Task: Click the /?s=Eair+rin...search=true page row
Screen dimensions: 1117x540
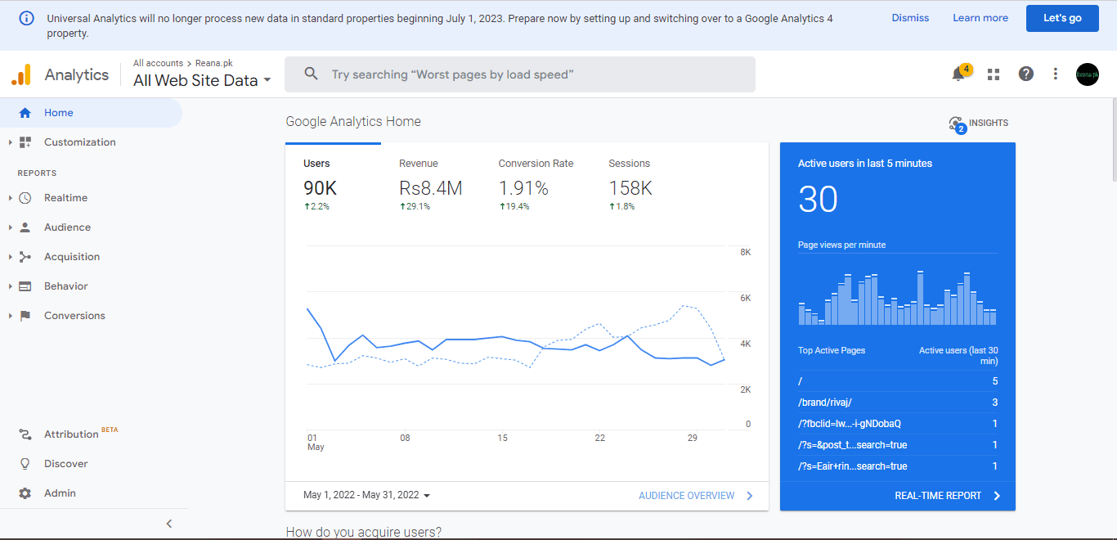Action: (898, 466)
